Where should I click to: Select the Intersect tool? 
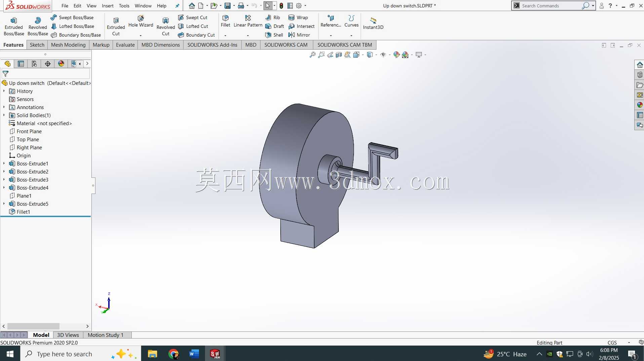click(x=301, y=26)
